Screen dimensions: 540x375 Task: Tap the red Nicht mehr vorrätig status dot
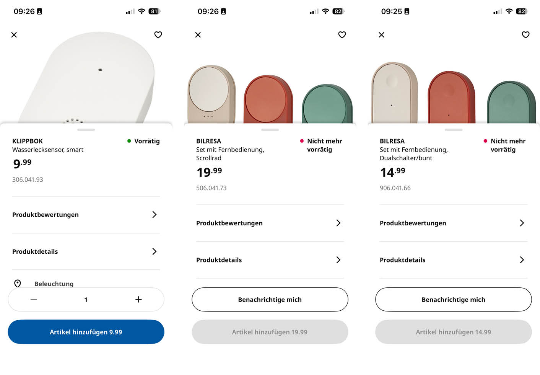(302, 141)
